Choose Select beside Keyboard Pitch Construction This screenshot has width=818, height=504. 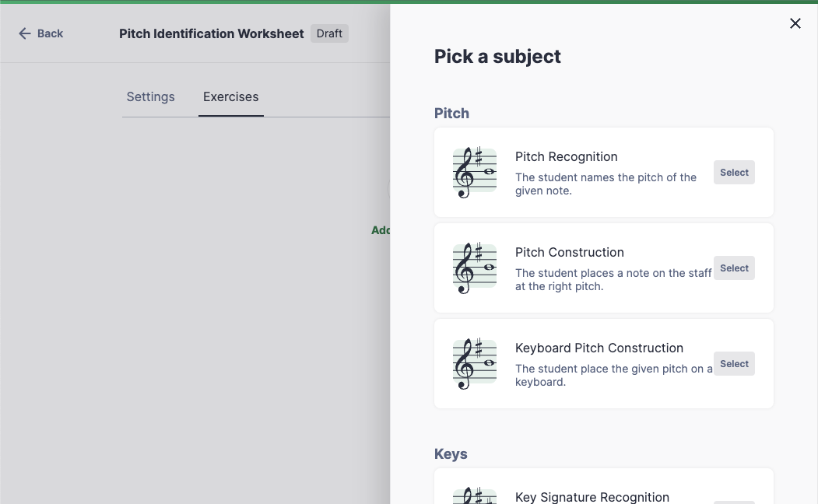(x=733, y=364)
